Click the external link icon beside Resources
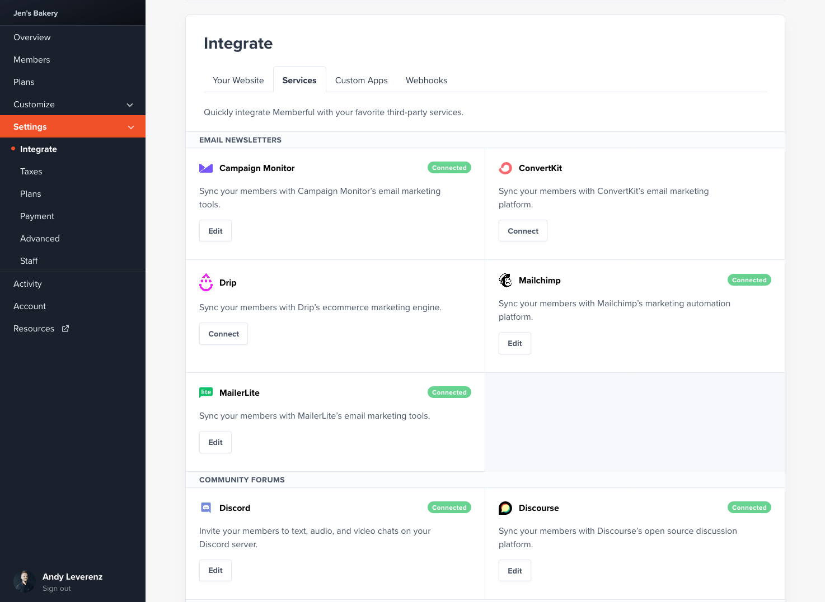Screen dimensions: 825x602 (65, 329)
